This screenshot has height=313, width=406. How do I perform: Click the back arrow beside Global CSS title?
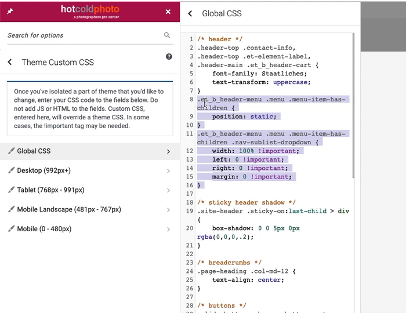click(190, 13)
